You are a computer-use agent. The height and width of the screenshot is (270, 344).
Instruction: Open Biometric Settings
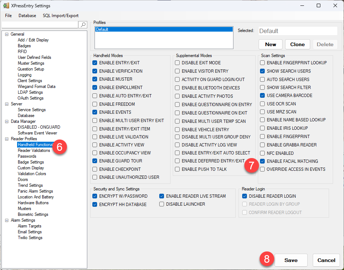click(33, 214)
